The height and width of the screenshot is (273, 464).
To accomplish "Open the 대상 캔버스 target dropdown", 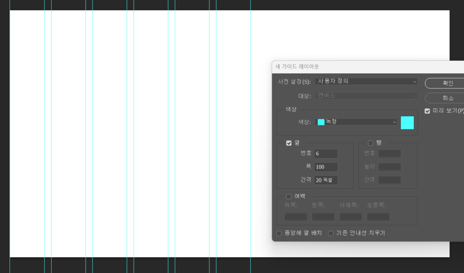I will click(x=366, y=96).
